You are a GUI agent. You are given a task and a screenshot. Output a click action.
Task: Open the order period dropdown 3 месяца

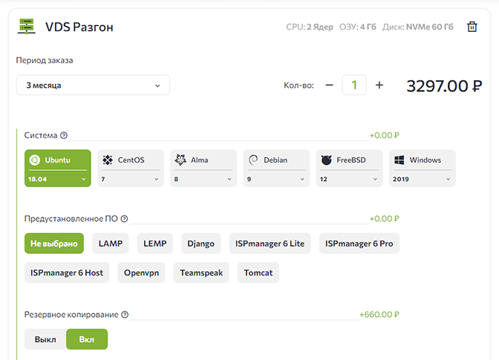point(93,85)
